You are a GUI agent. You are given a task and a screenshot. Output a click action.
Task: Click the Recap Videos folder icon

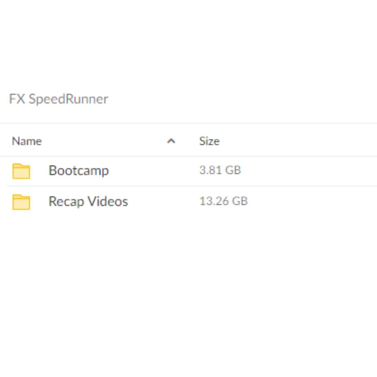(21, 202)
